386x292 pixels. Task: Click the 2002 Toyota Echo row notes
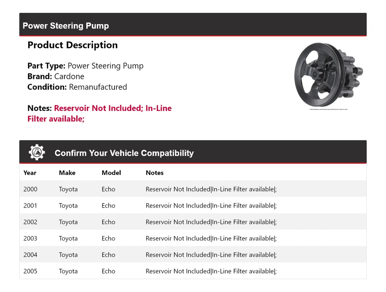click(211, 222)
